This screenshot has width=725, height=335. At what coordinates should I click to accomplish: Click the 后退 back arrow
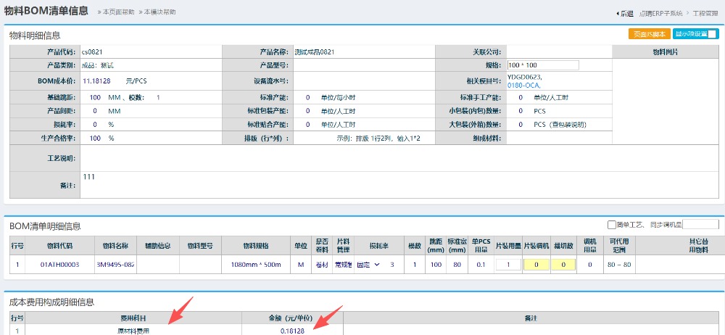click(624, 13)
